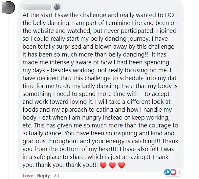Click the Love reaction link

tap(28, 176)
